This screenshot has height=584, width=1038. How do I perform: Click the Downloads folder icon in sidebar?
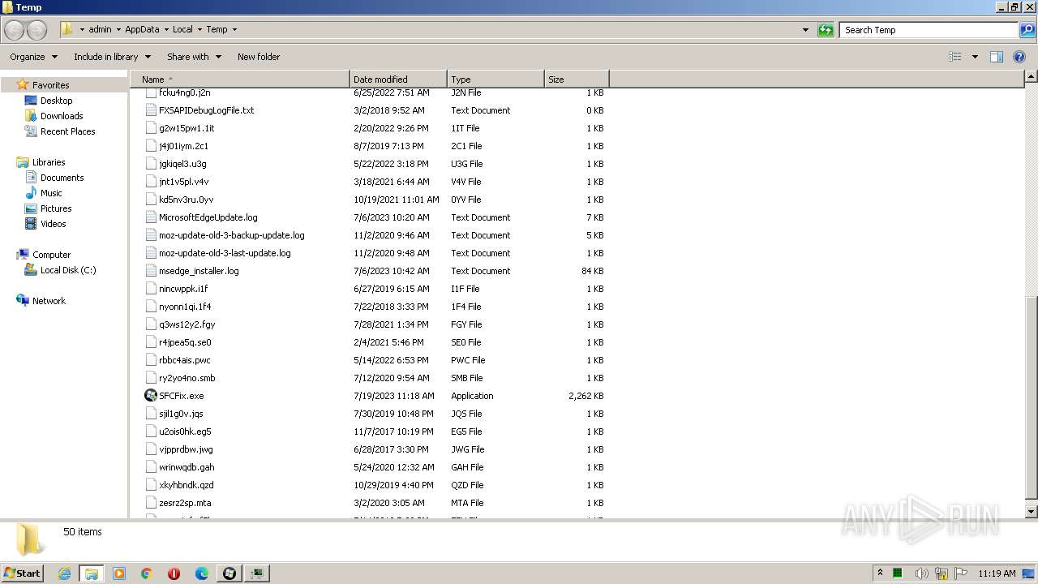pos(31,116)
